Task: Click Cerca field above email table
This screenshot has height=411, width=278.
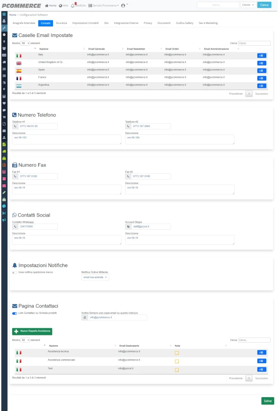Action: [x=254, y=43]
